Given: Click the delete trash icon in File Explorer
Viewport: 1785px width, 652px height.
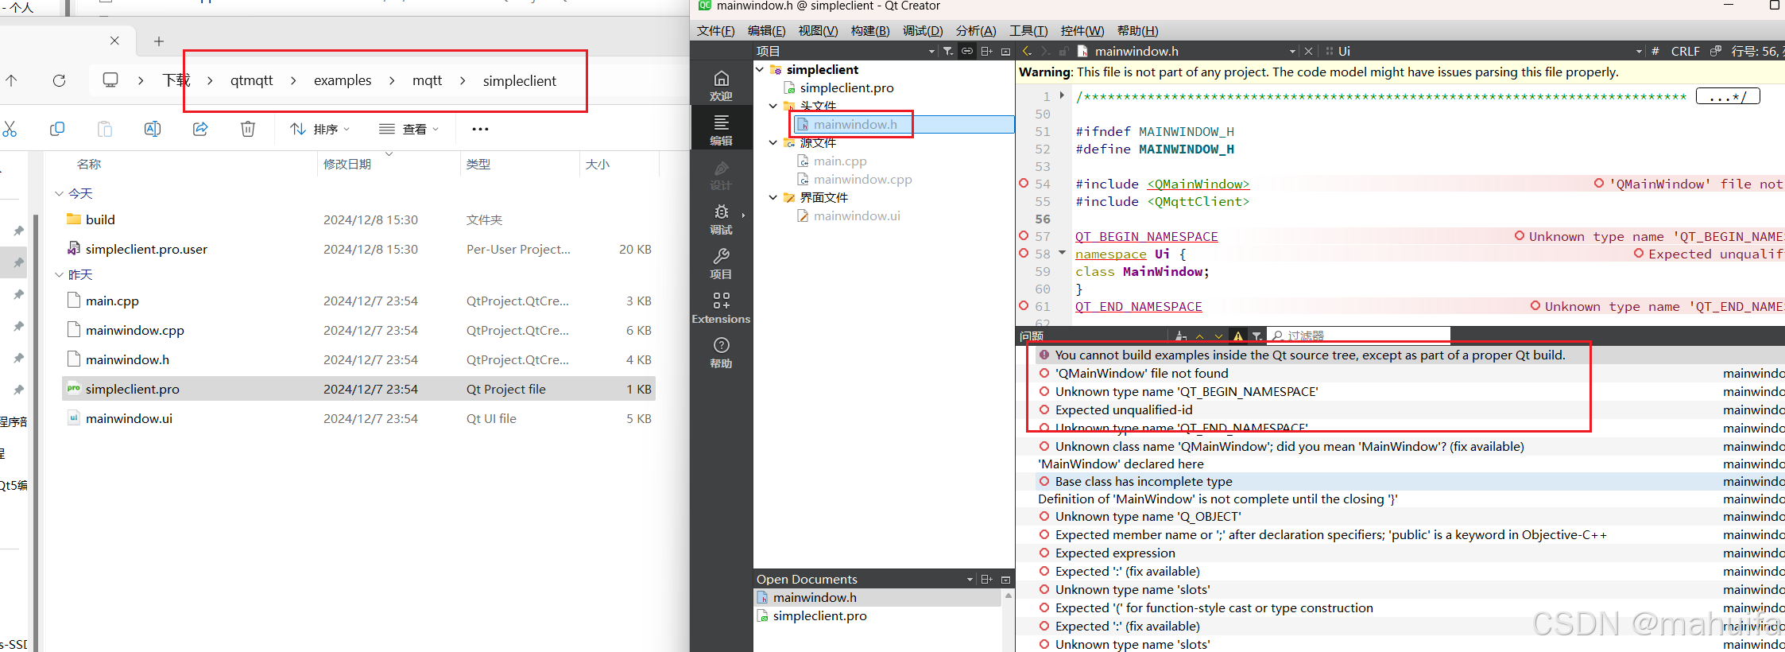Looking at the screenshot, I should click(248, 129).
